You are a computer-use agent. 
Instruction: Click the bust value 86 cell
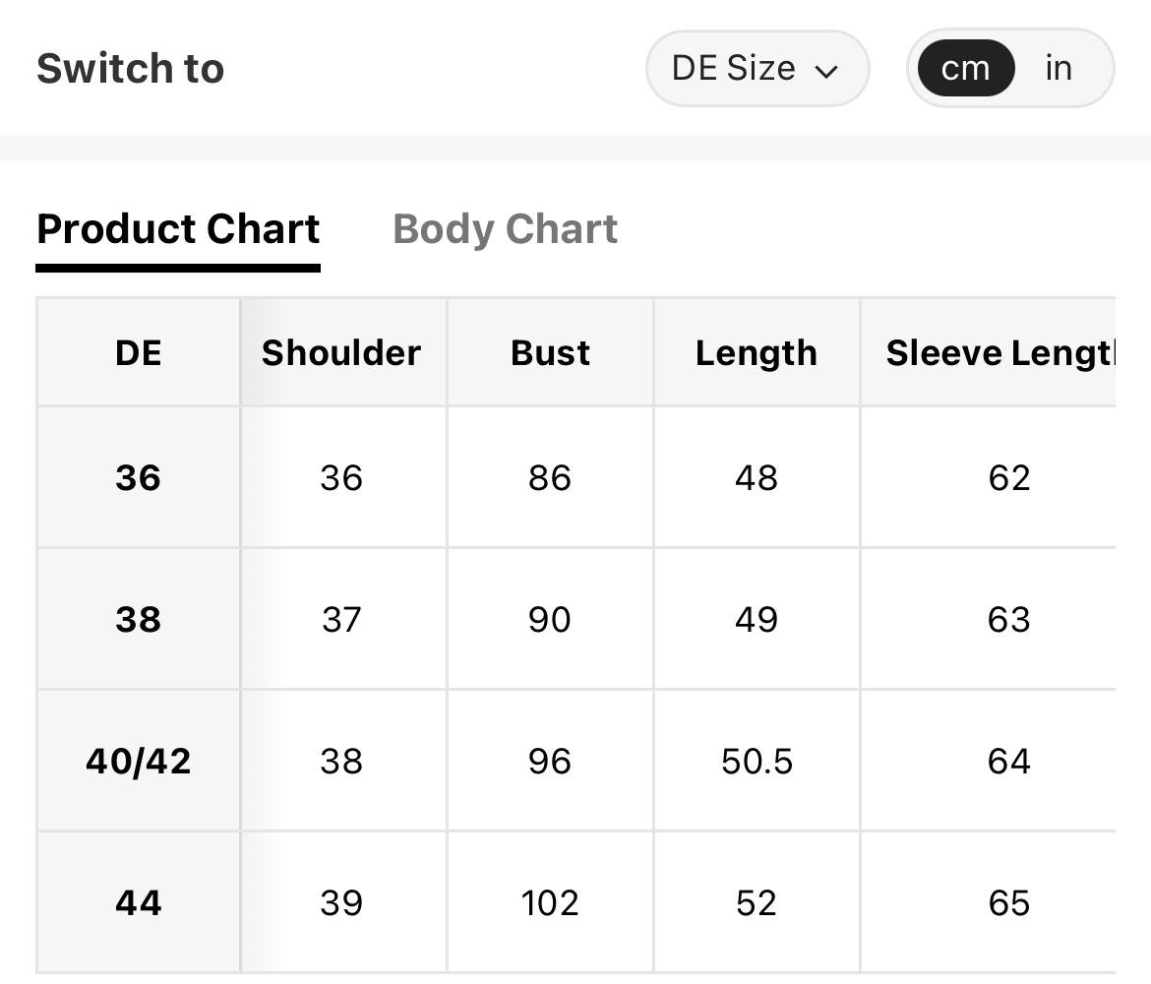point(551,477)
